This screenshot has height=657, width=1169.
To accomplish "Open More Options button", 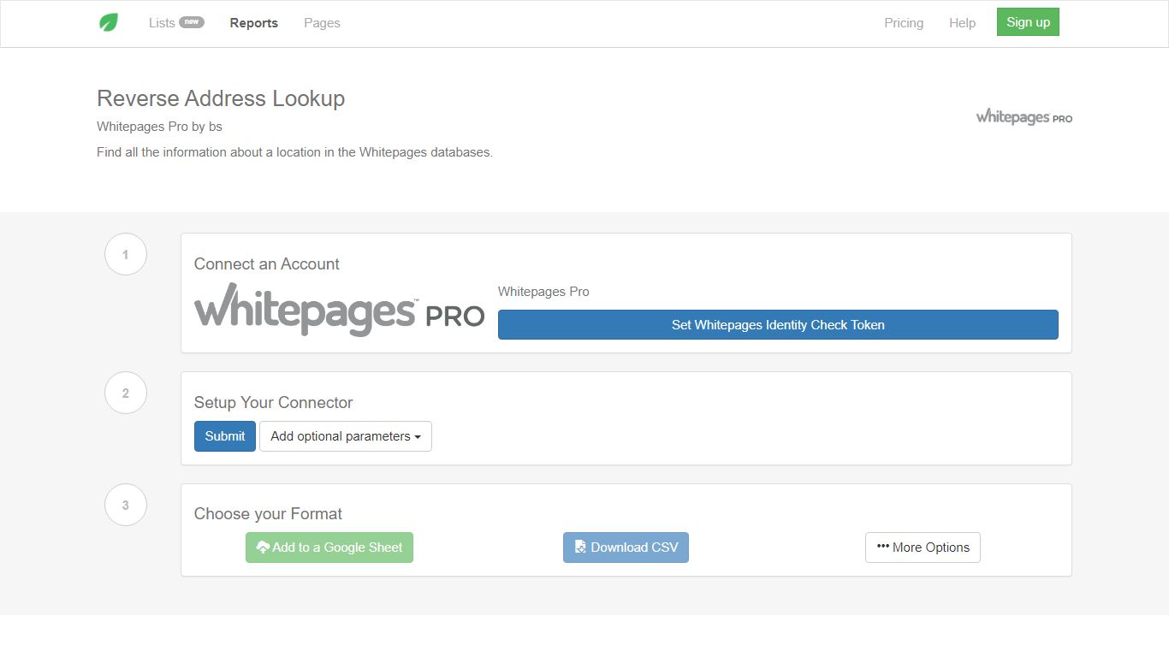I will [923, 547].
